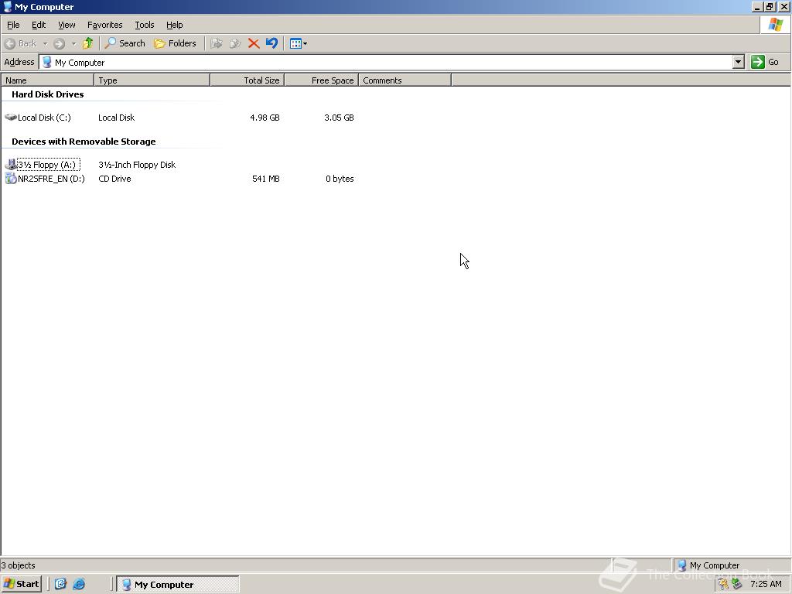792x594 pixels.
Task: Click the clock showing 7:25 AM
Action: click(x=766, y=584)
